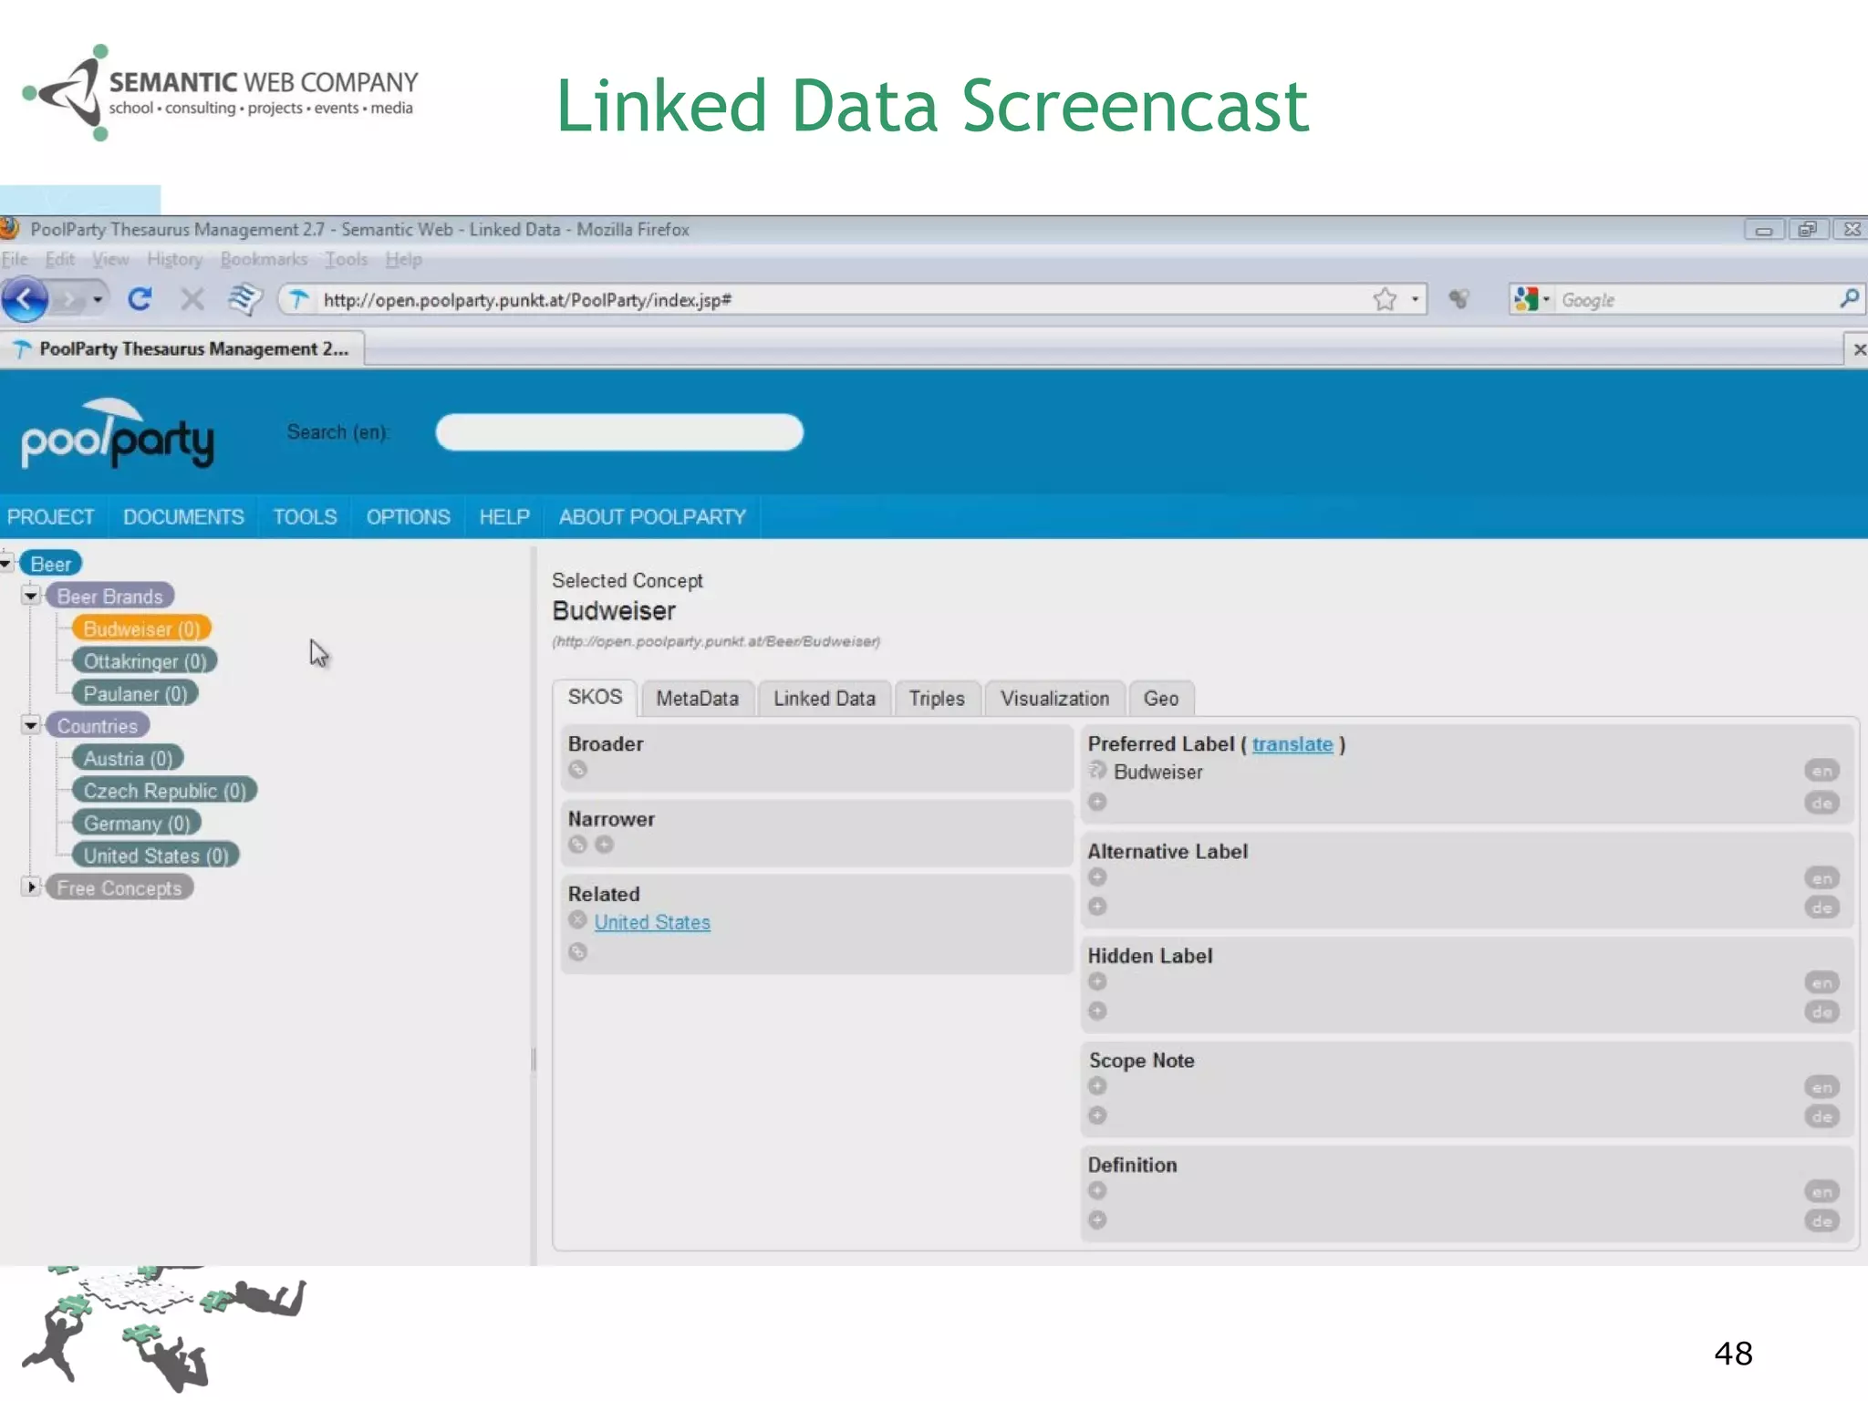Image resolution: width=1868 pixels, height=1401 pixels.
Task: Click the PoolParty logo
Action: pos(118,434)
